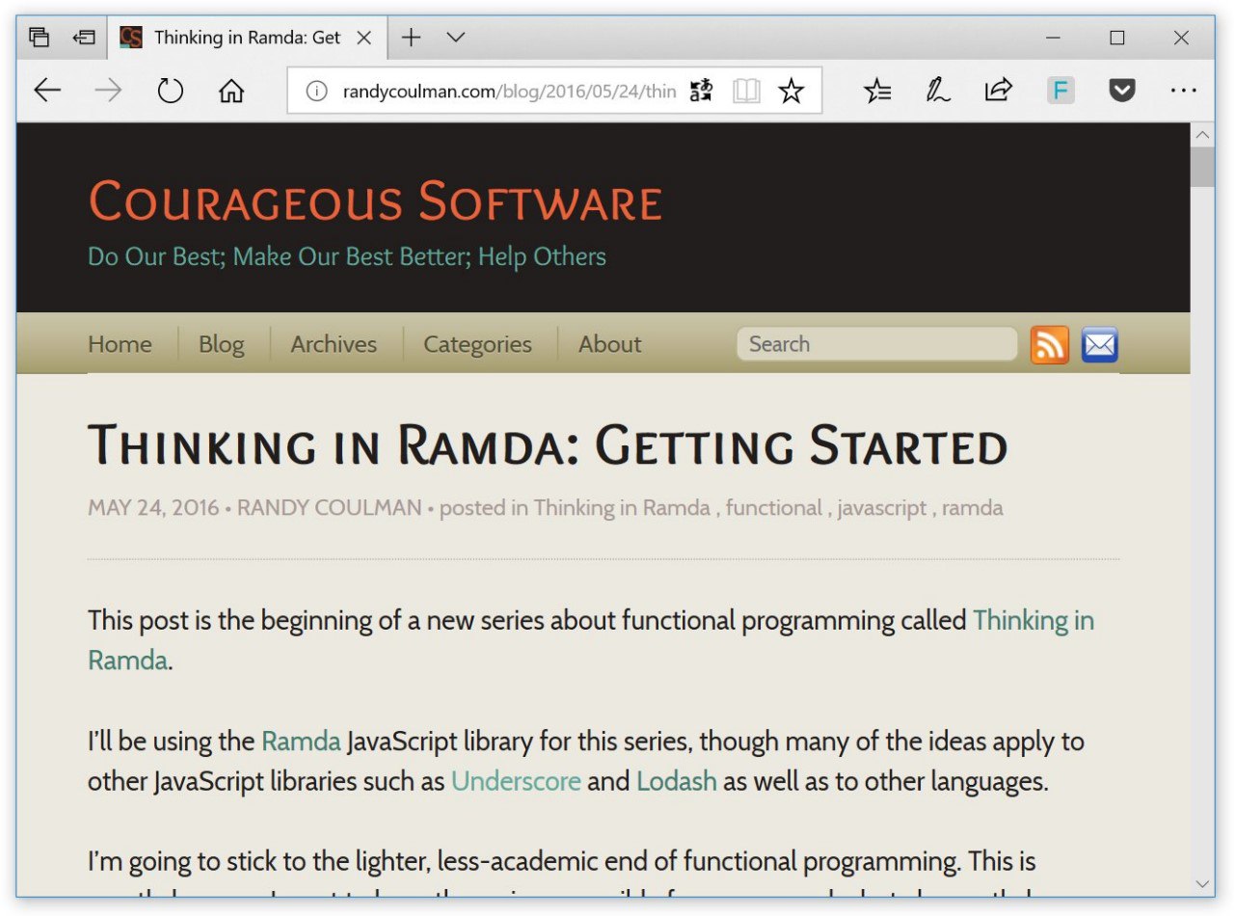
Task: Click the F extension icon
Action: coord(1060,92)
